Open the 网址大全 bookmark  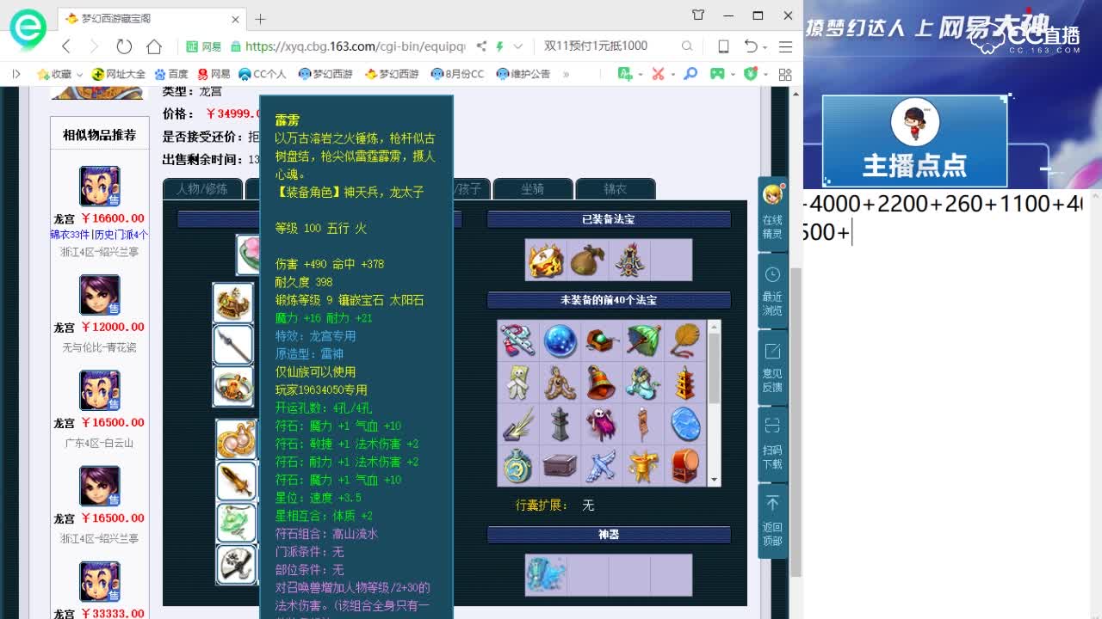(x=119, y=74)
